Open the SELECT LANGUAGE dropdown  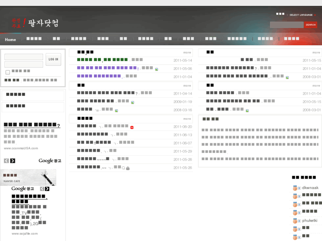[303, 15]
